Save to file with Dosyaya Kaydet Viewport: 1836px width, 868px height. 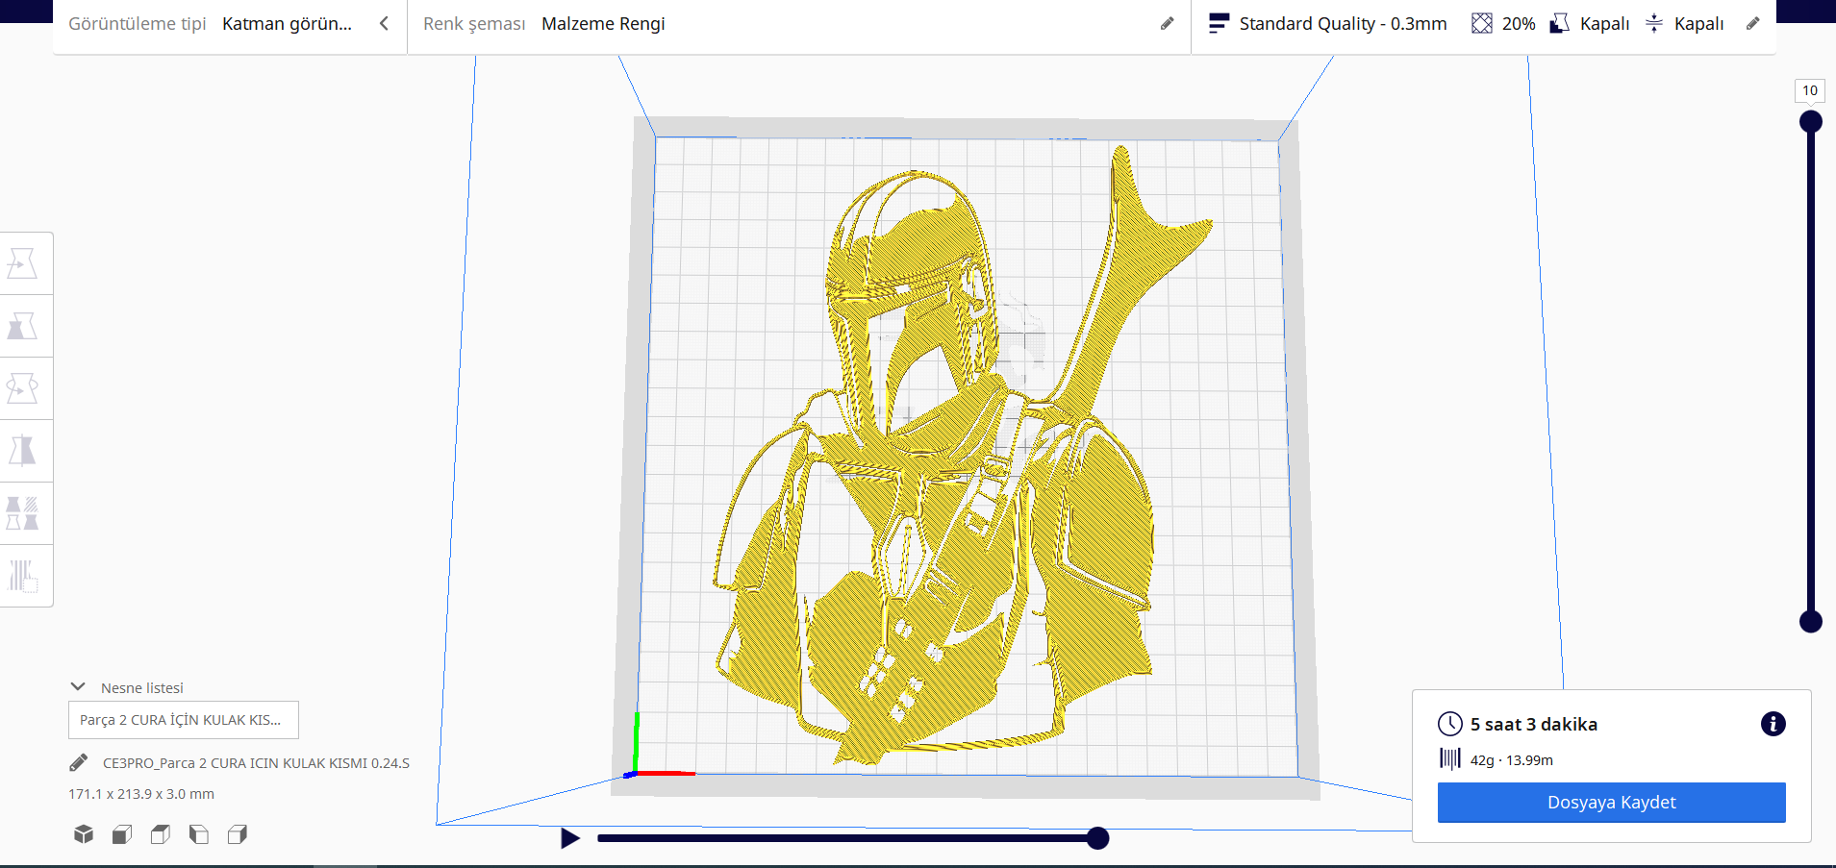(x=1612, y=803)
